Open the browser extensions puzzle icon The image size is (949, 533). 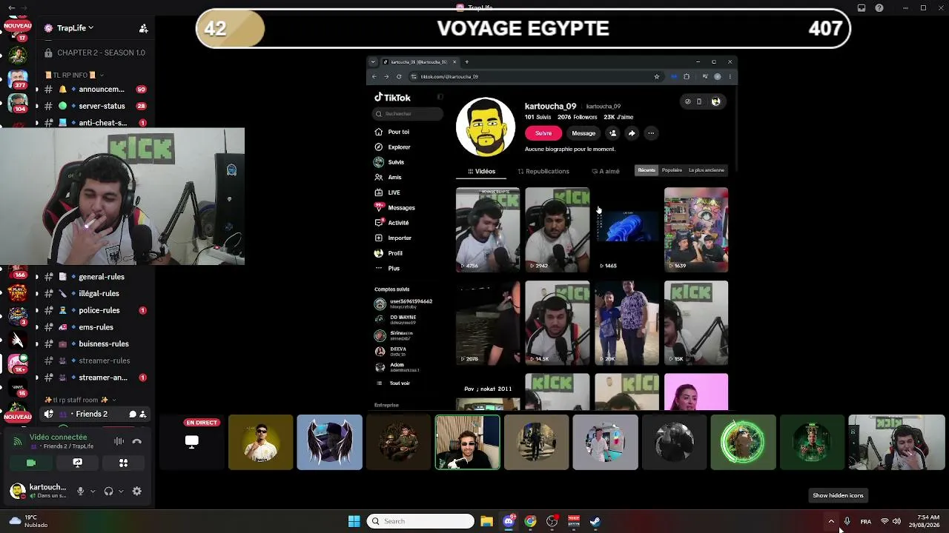click(x=687, y=76)
